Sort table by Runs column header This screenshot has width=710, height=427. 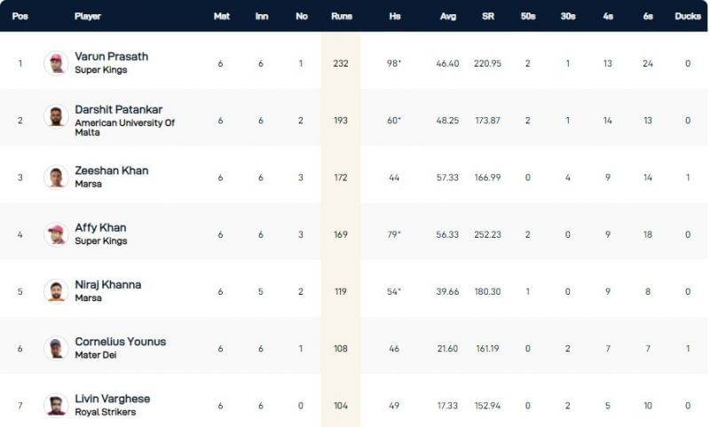[x=341, y=16]
